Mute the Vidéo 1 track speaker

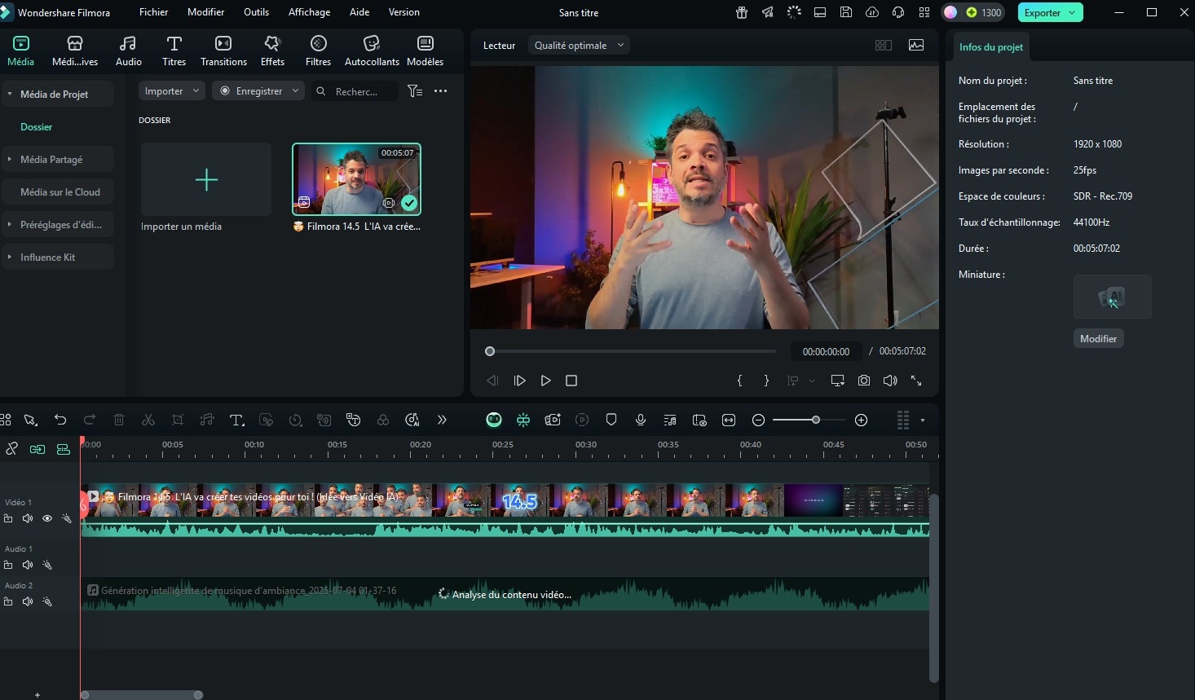[x=28, y=518]
